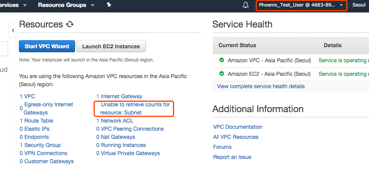Image resolution: width=369 pixels, height=169 pixels.
Task: Open the Seoul region selector
Action: click(359, 5)
